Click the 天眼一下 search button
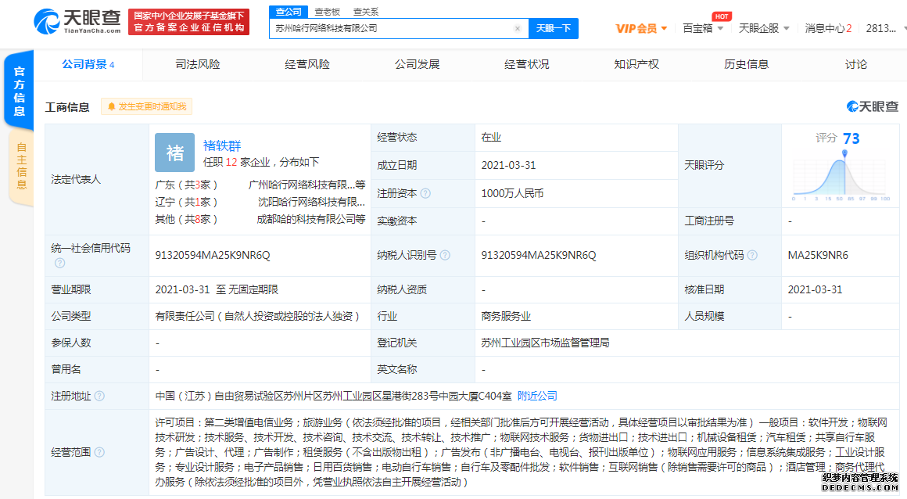The width and height of the screenshot is (907, 499). pyautogui.click(x=554, y=28)
